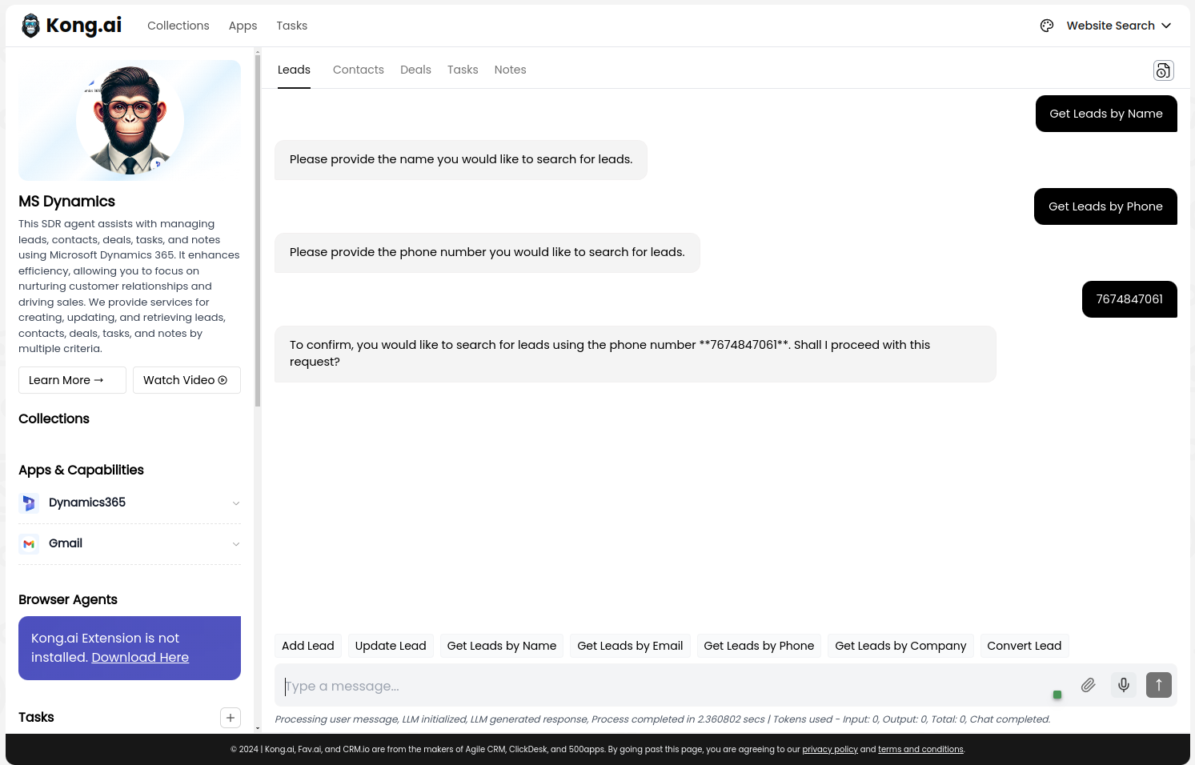Open the Website Search dropdown
1195x765 pixels.
(1119, 26)
